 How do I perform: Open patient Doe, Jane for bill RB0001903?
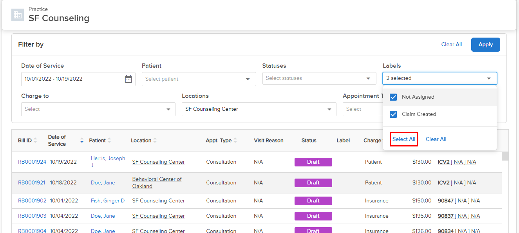103,216
